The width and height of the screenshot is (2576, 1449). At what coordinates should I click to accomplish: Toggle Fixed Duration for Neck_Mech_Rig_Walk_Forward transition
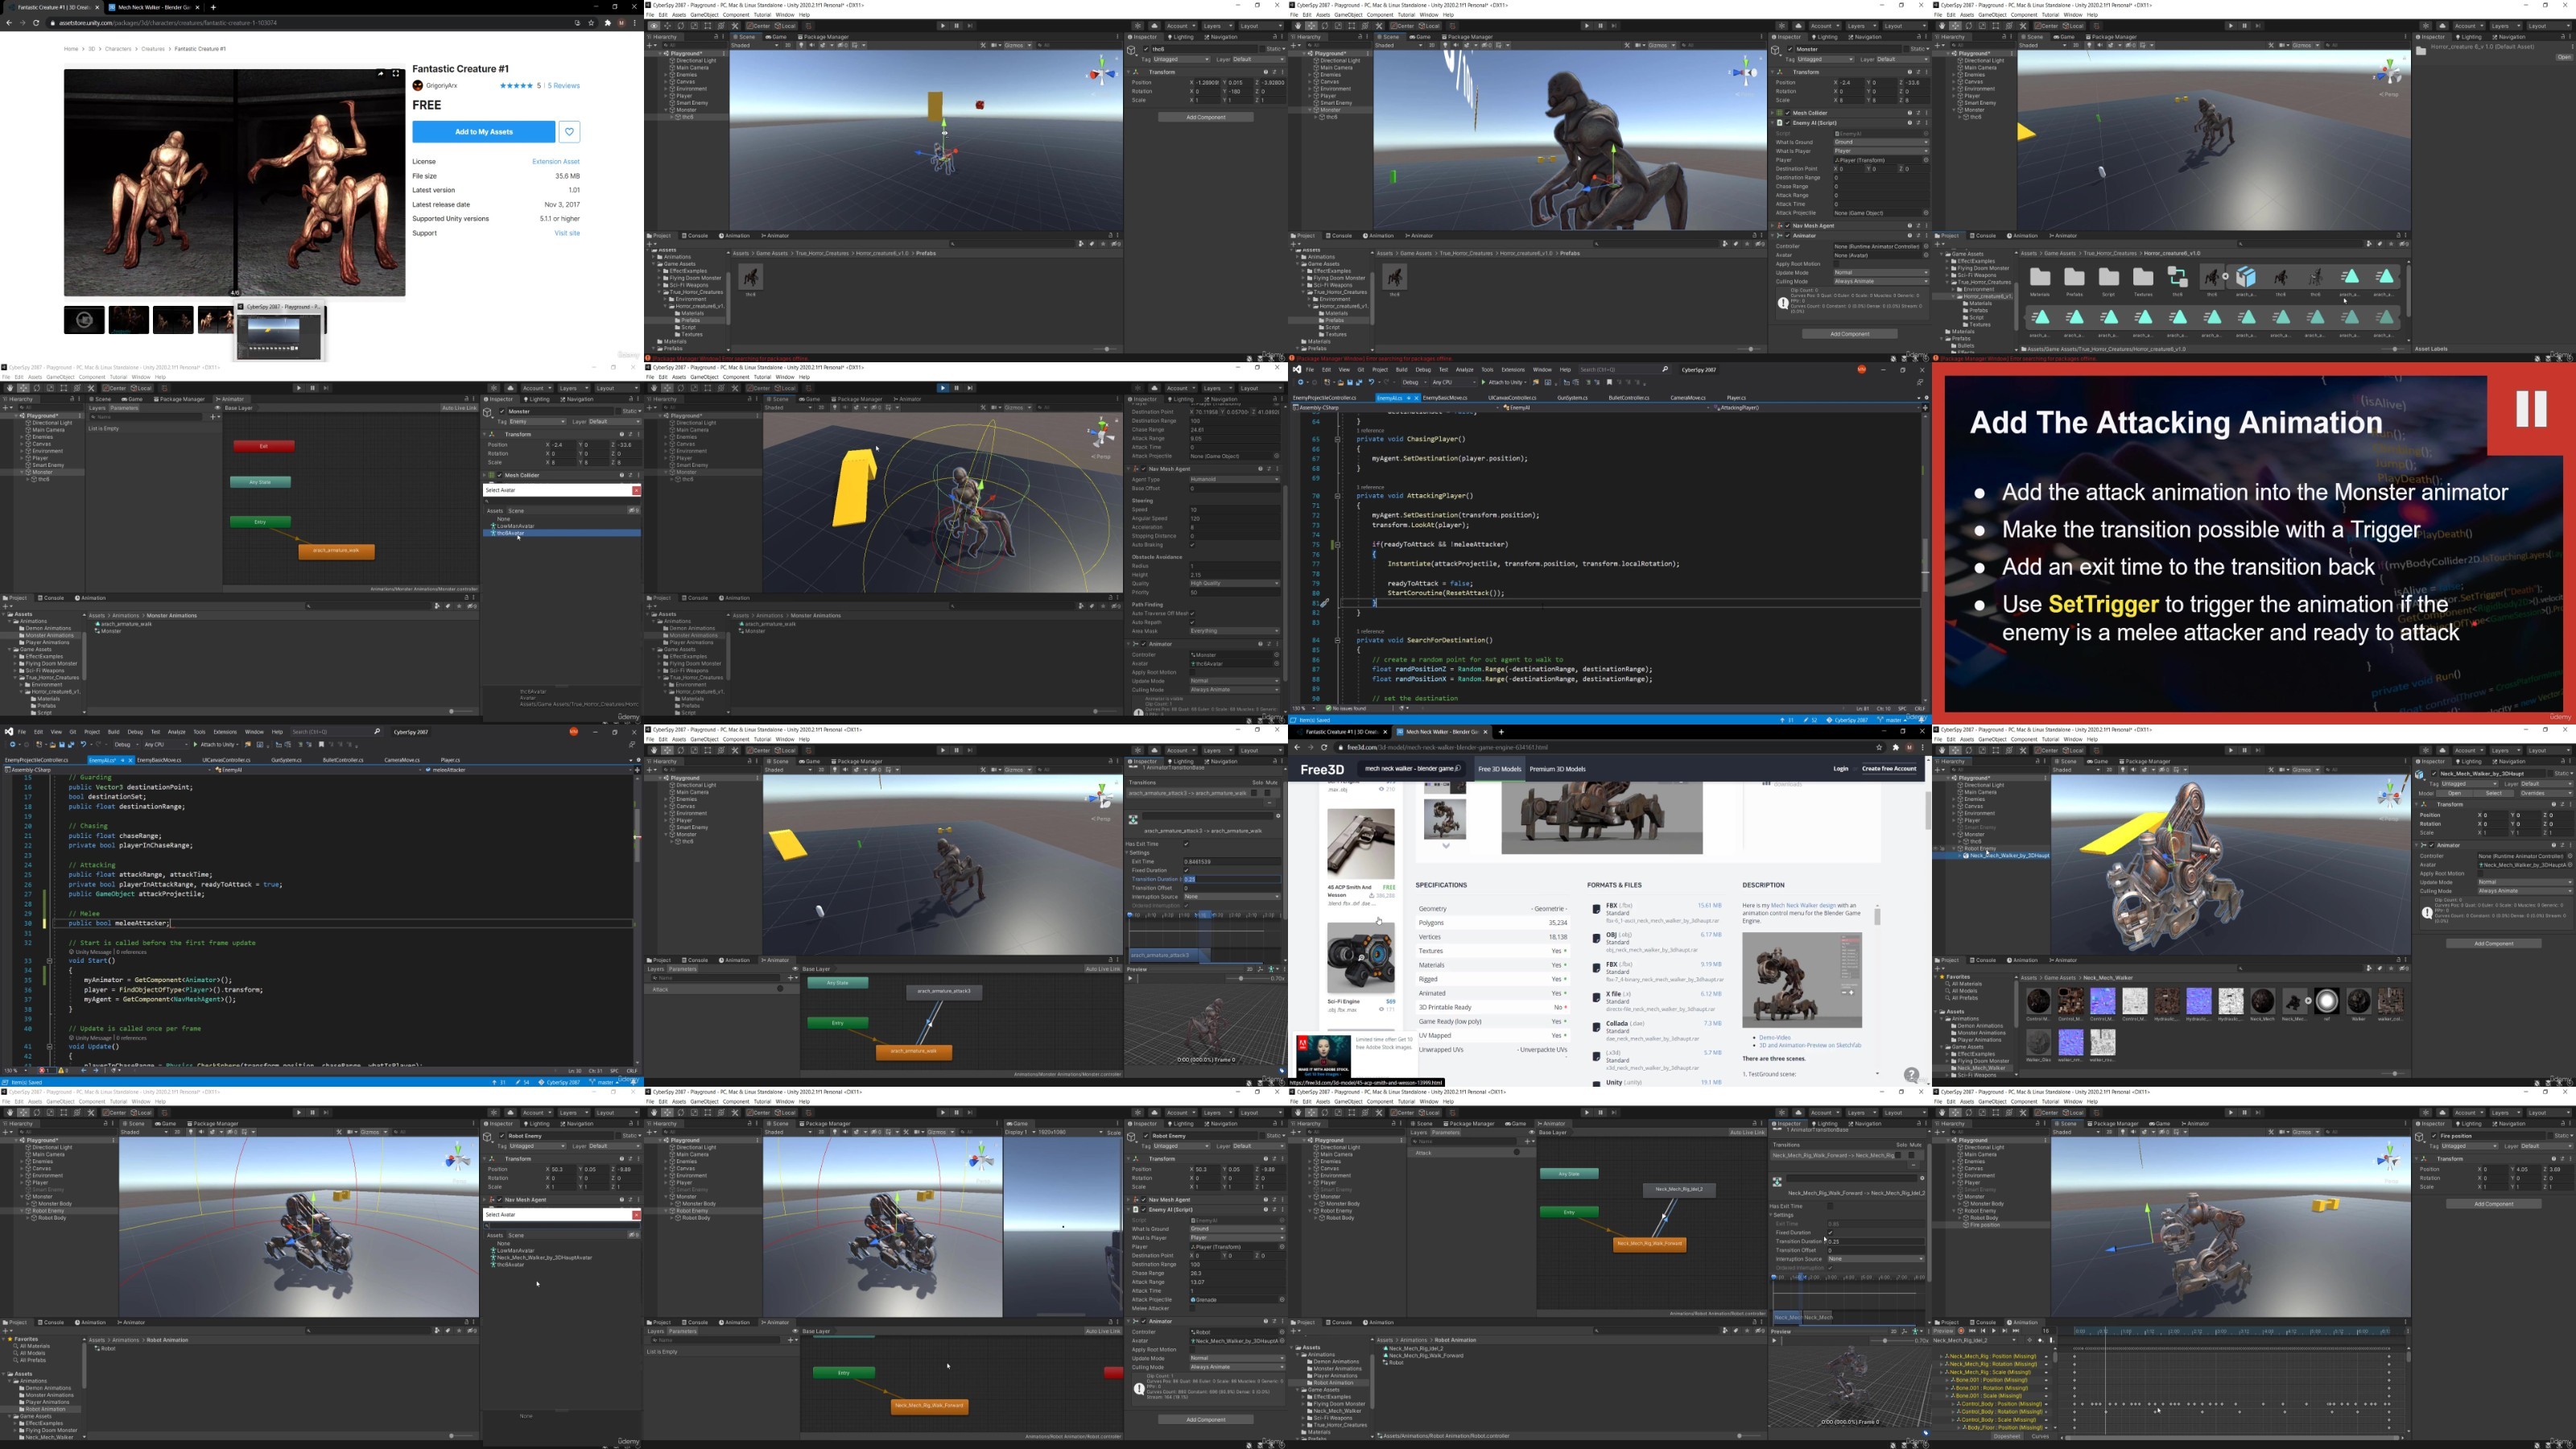[x=1831, y=1233]
